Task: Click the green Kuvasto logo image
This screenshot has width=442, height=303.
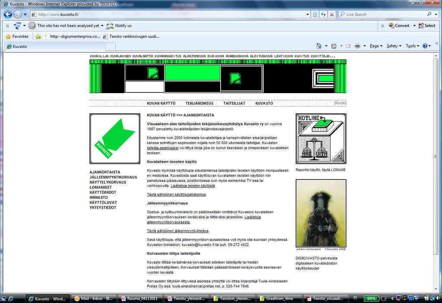Action: click(115, 138)
